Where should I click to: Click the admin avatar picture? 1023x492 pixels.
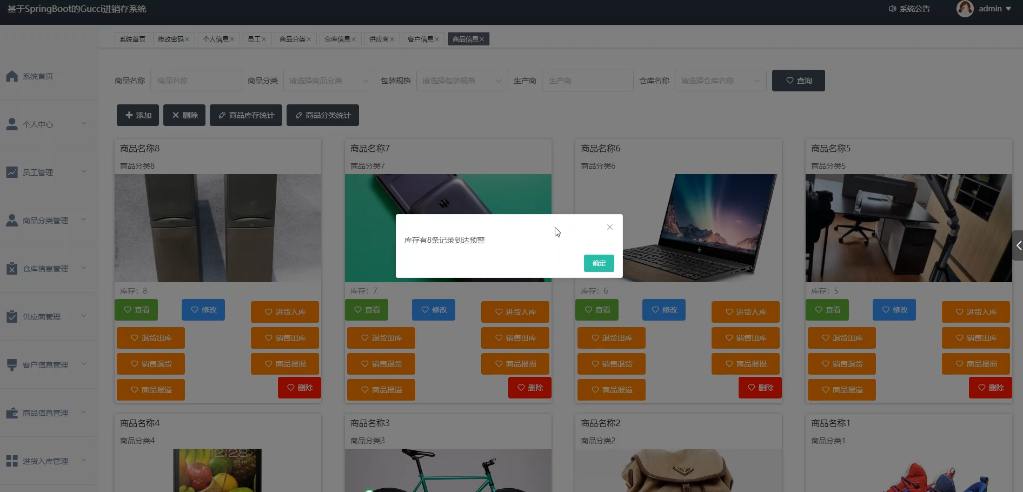pos(965,9)
